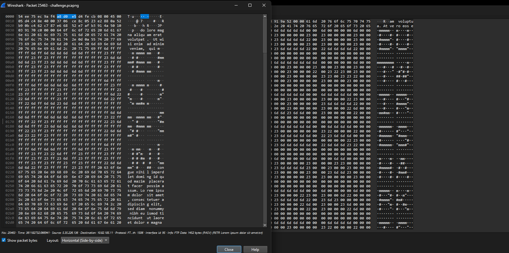Close the packet window with the X

coord(264,5)
